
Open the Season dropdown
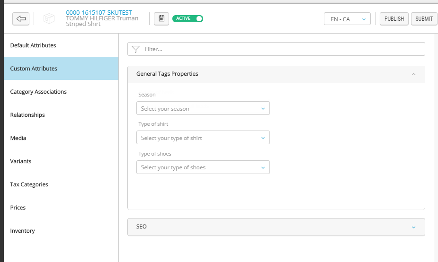tap(203, 108)
